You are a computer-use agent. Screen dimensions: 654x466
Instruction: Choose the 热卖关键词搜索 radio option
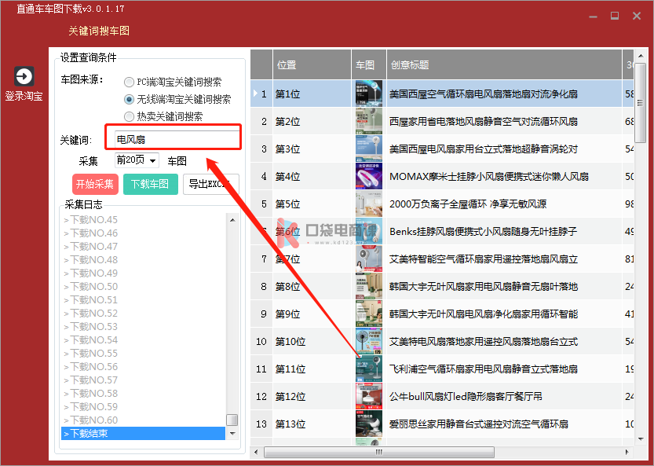pos(129,116)
